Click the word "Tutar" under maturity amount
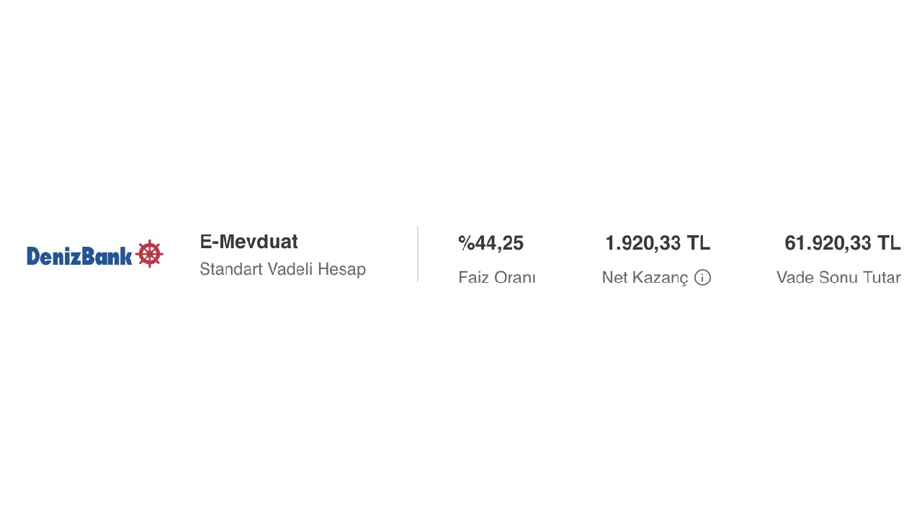Image resolution: width=922 pixels, height=518 pixels. coord(881,277)
